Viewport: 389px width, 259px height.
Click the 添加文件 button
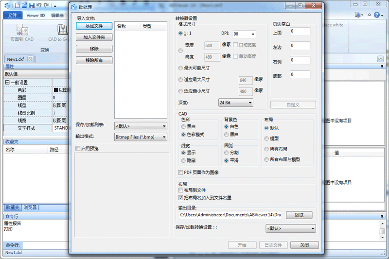[94, 26]
